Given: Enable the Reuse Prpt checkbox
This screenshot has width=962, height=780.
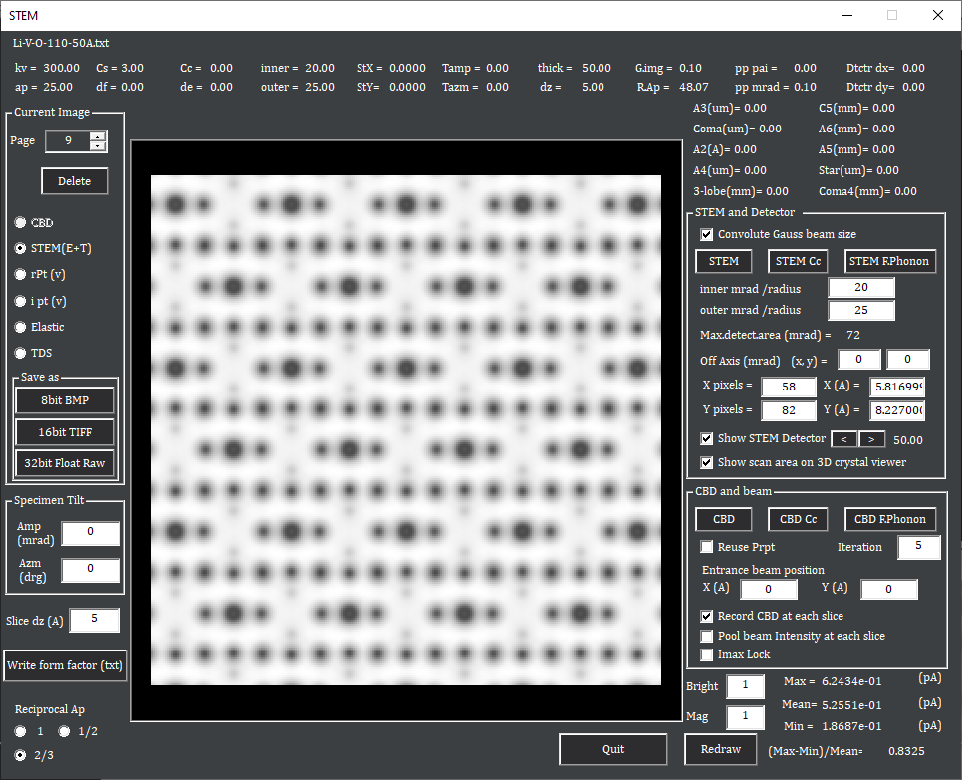Looking at the screenshot, I should (707, 547).
